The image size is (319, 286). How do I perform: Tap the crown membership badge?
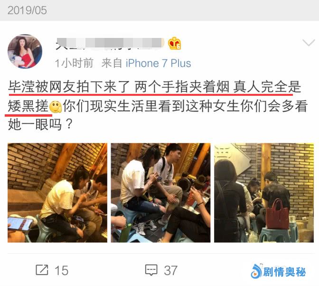(175, 43)
